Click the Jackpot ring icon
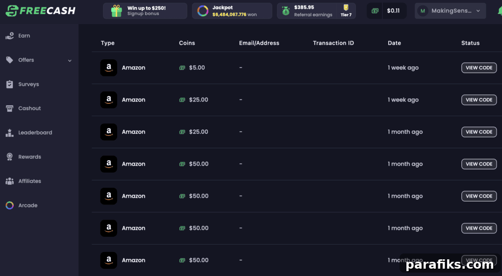Image resolution: width=502 pixels, height=276 pixels. (x=202, y=11)
